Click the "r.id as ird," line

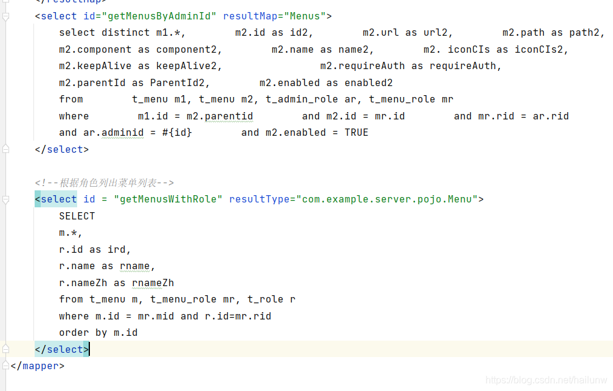pyautogui.click(x=95, y=249)
